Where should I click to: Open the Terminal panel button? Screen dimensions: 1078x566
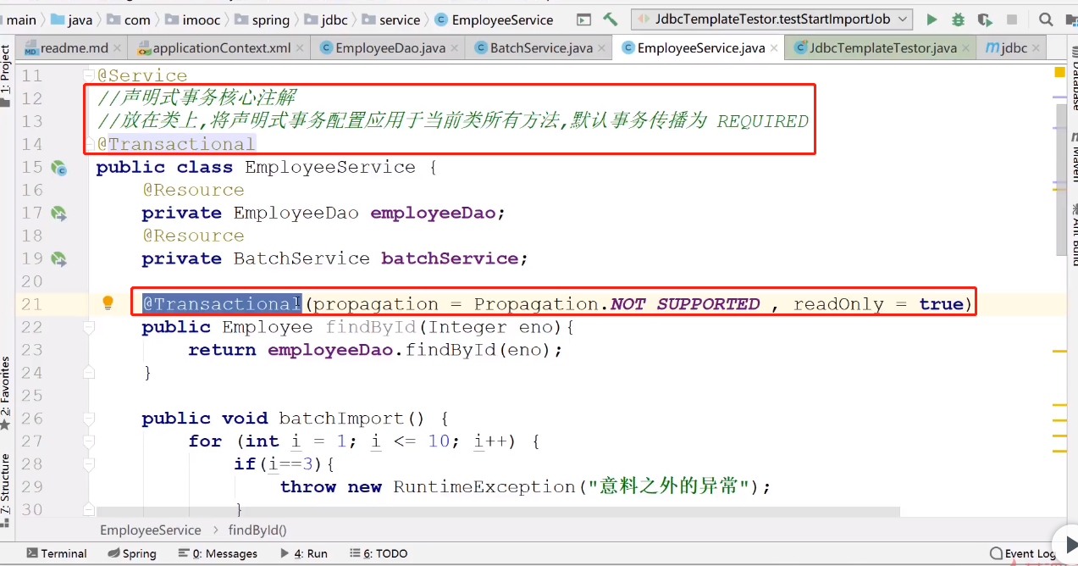56,553
